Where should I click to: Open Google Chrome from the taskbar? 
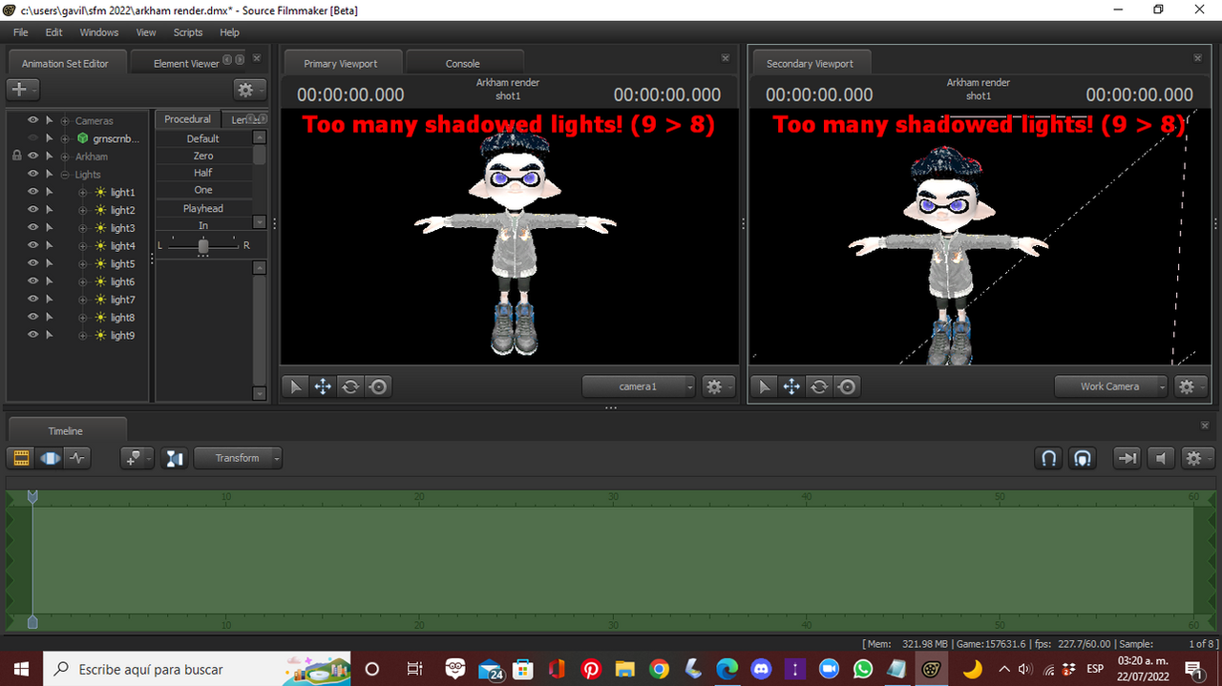click(659, 669)
